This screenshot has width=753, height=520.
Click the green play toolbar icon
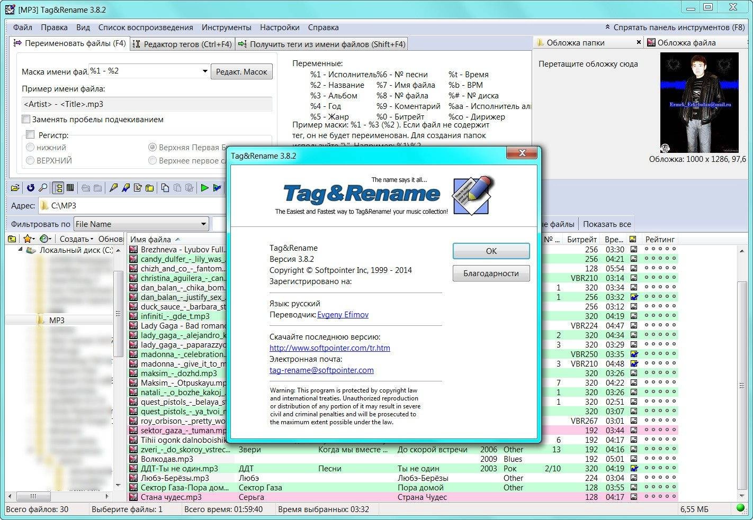coord(204,188)
